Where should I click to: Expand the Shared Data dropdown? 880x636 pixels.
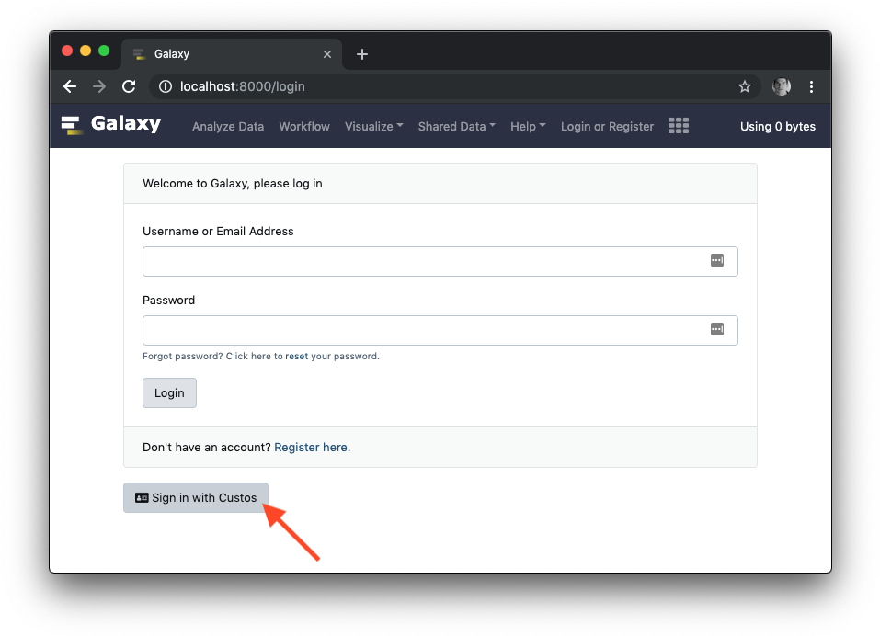(456, 126)
